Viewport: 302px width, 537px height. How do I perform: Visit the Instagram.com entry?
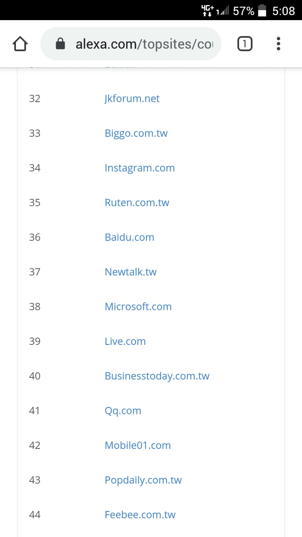140,168
